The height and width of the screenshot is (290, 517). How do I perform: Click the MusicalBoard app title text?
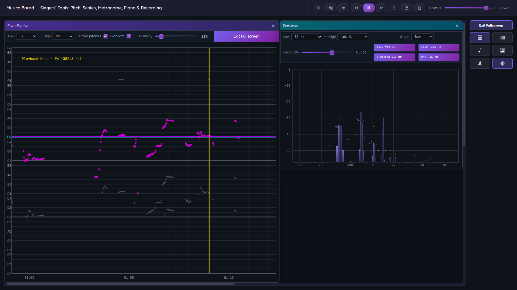click(84, 8)
